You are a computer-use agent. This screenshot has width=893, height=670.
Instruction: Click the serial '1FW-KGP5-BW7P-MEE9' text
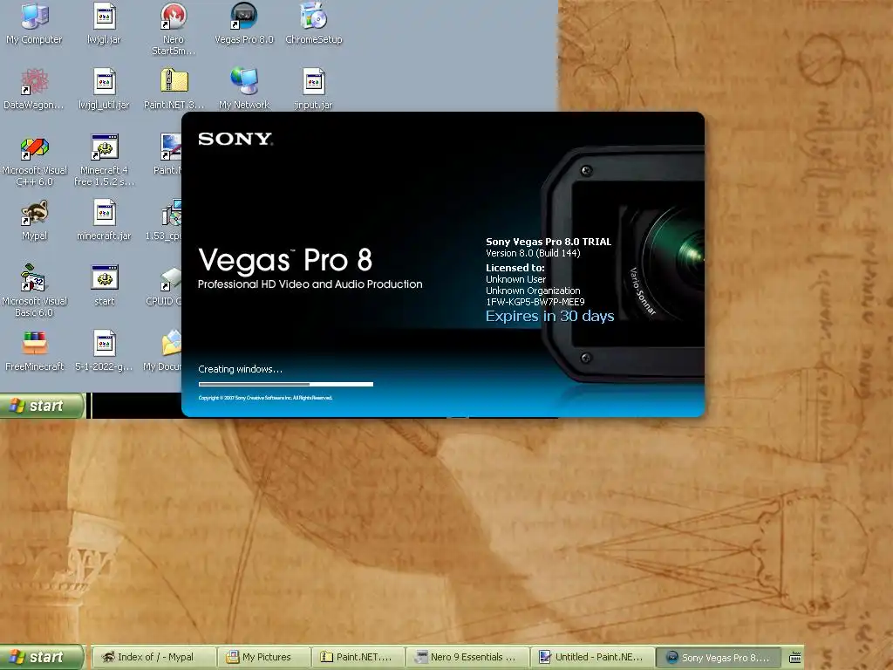tap(535, 302)
